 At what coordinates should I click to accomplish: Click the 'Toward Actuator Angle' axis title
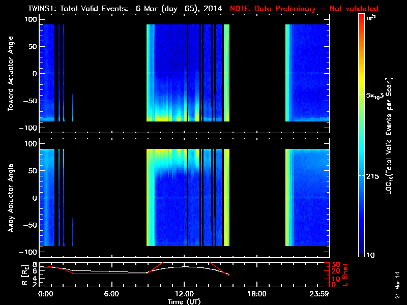10,73
